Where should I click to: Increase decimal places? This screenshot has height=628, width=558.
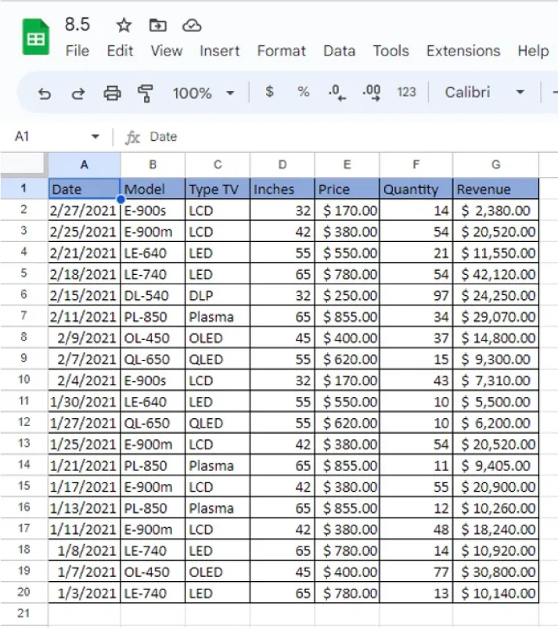pyautogui.click(x=372, y=92)
